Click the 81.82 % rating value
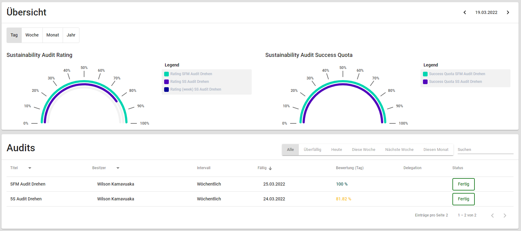Viewport: 521px width, 231px height. pos(344,199)
